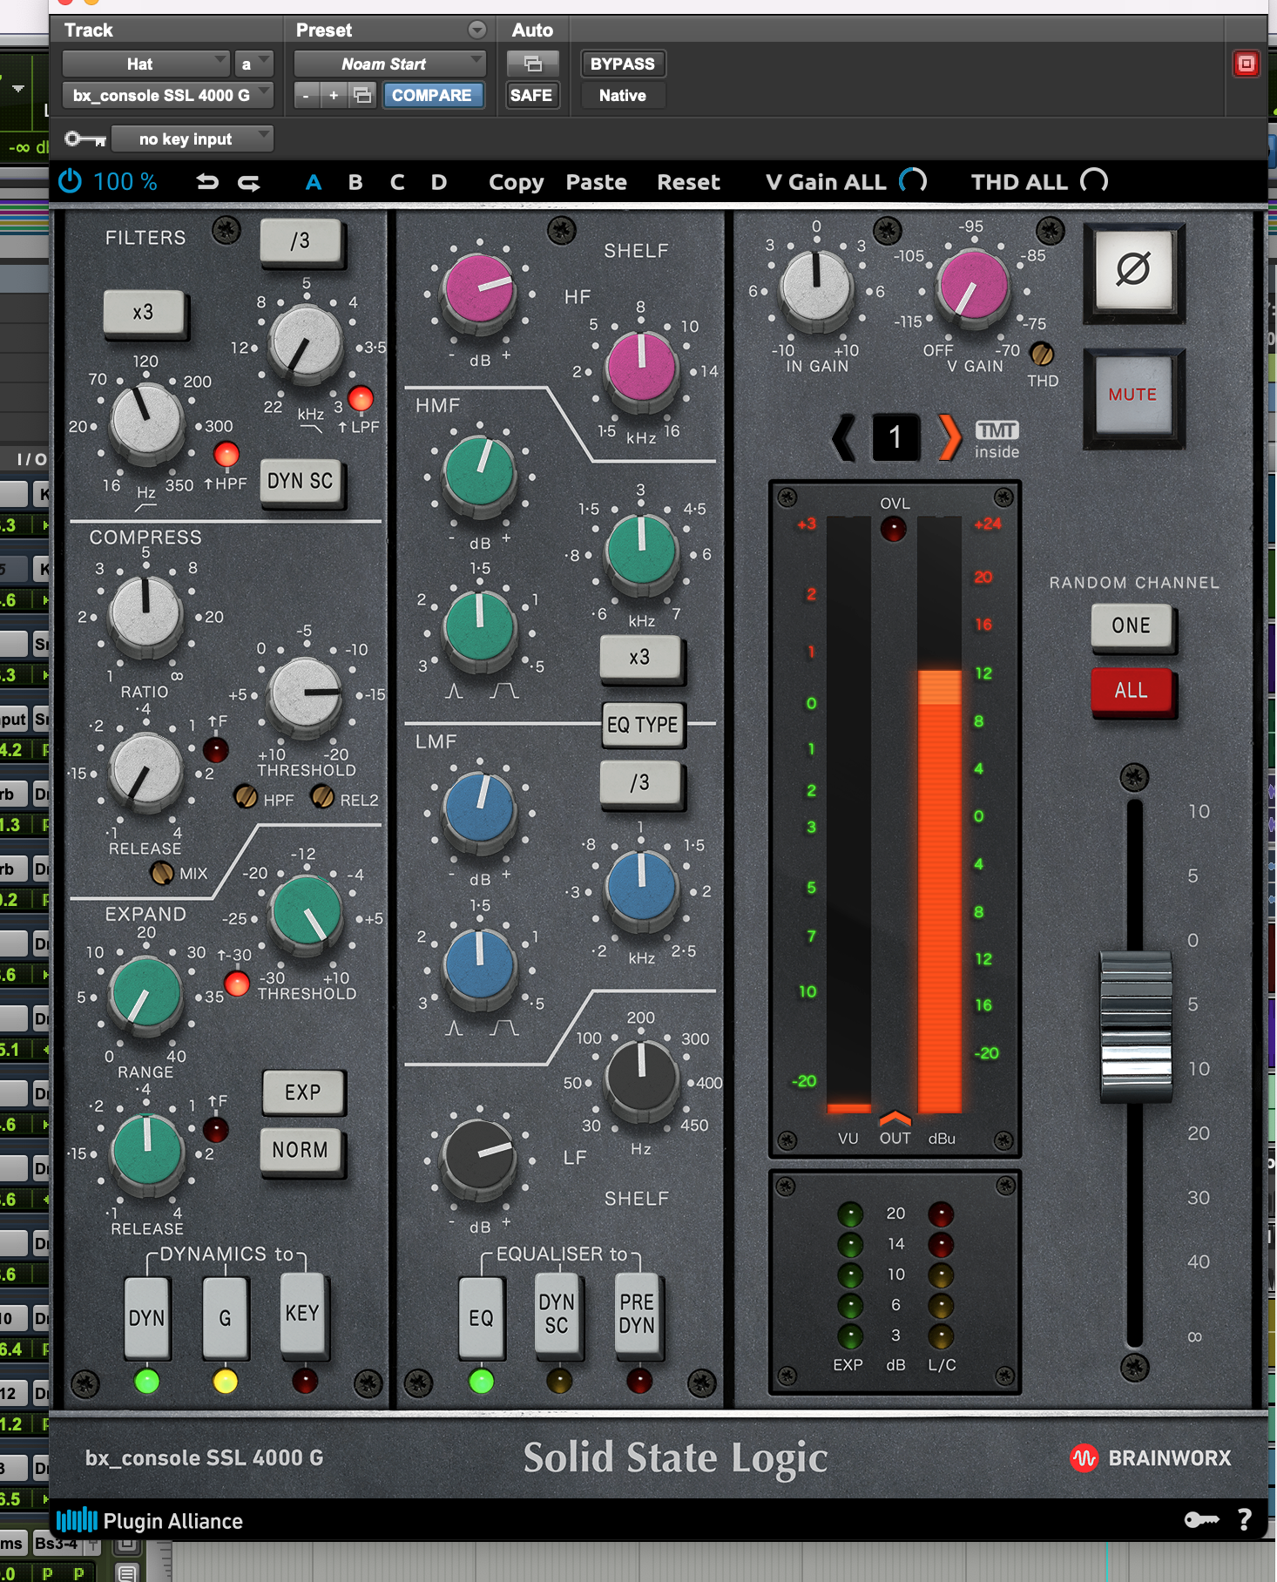Select settings slot A

(314, 182)
